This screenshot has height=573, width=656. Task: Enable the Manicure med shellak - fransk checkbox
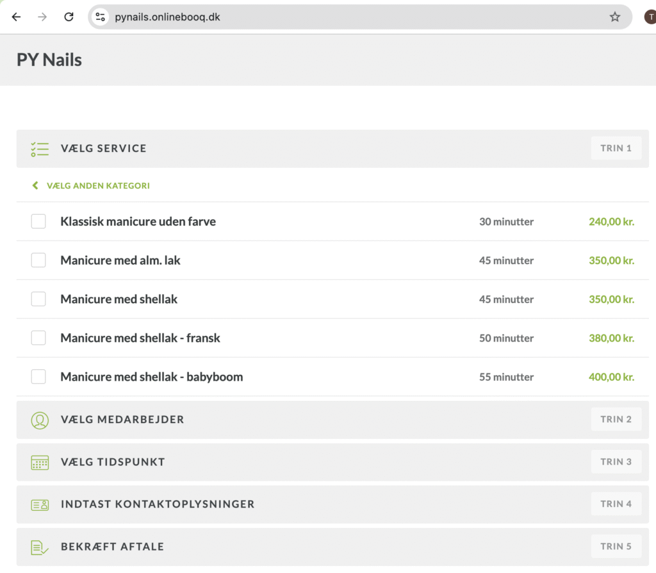pyautogui.click(x=38, y=338)
